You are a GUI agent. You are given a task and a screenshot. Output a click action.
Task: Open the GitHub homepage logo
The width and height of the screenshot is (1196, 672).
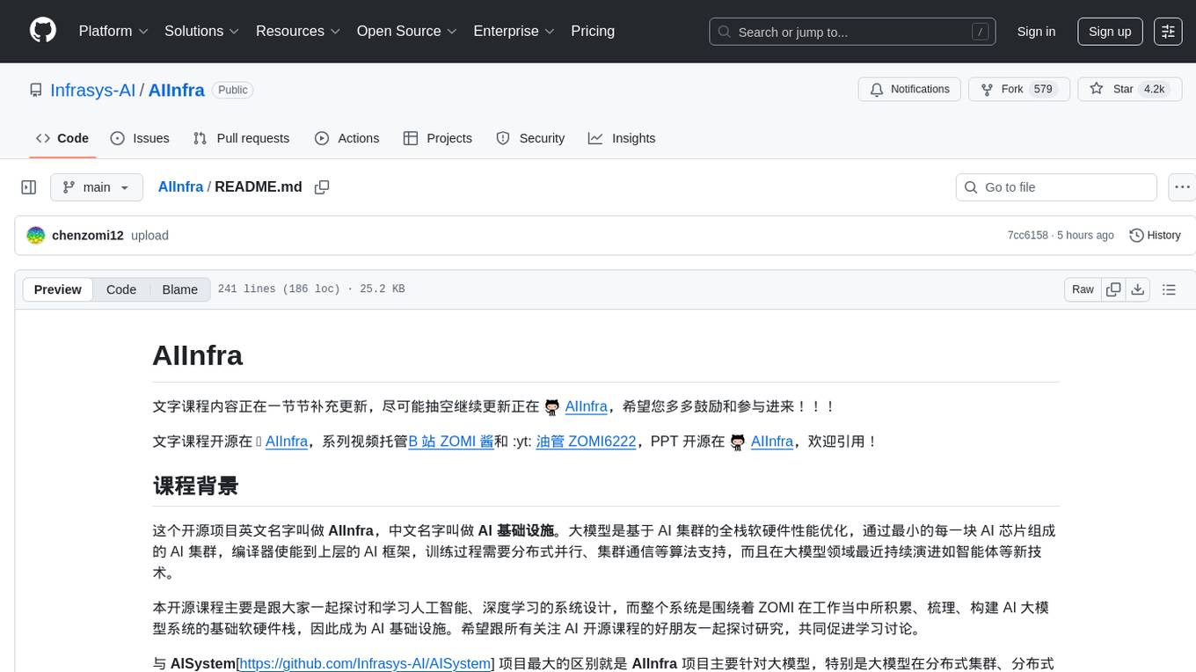click(x=43, y=31)
